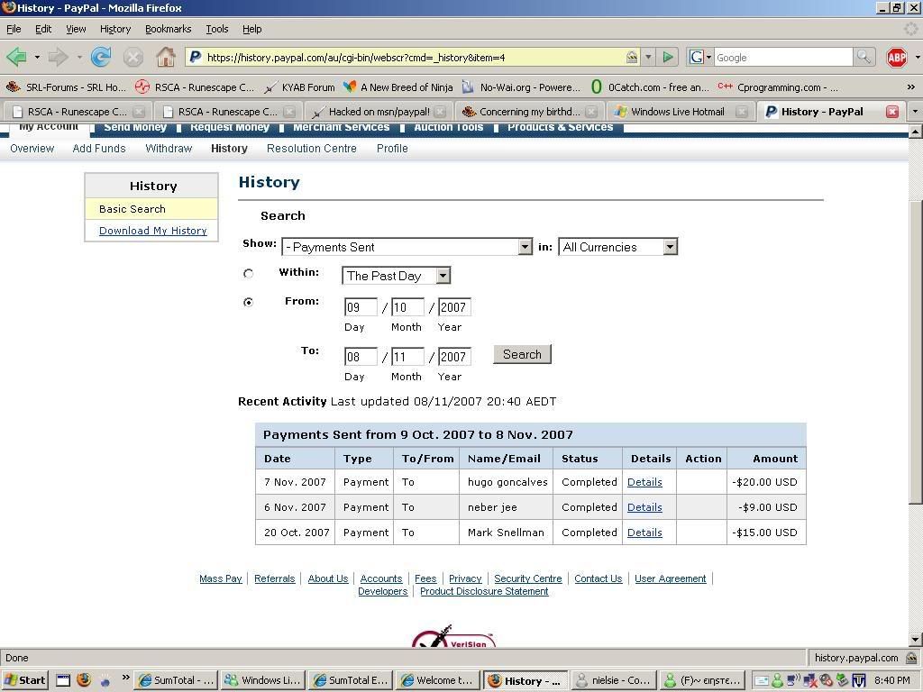Click the From Day input field
Viewport: 923px width, 692px height.
click(x=360, y=307)
